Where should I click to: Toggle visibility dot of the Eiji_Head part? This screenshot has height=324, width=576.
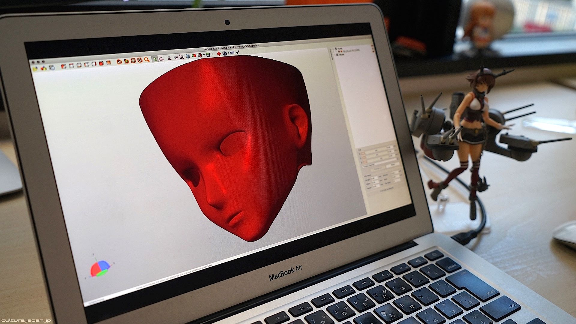click(339, 52)
